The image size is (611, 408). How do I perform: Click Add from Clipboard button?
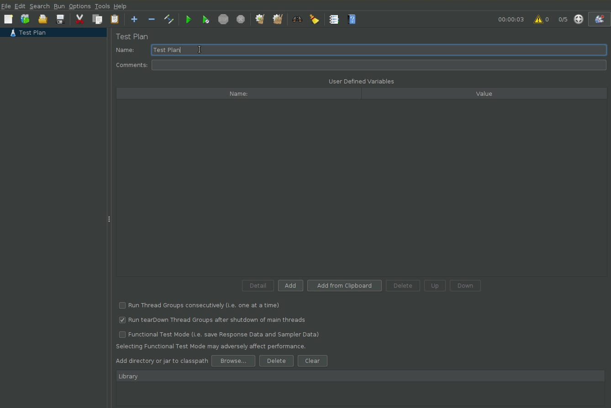click(344, 286)
